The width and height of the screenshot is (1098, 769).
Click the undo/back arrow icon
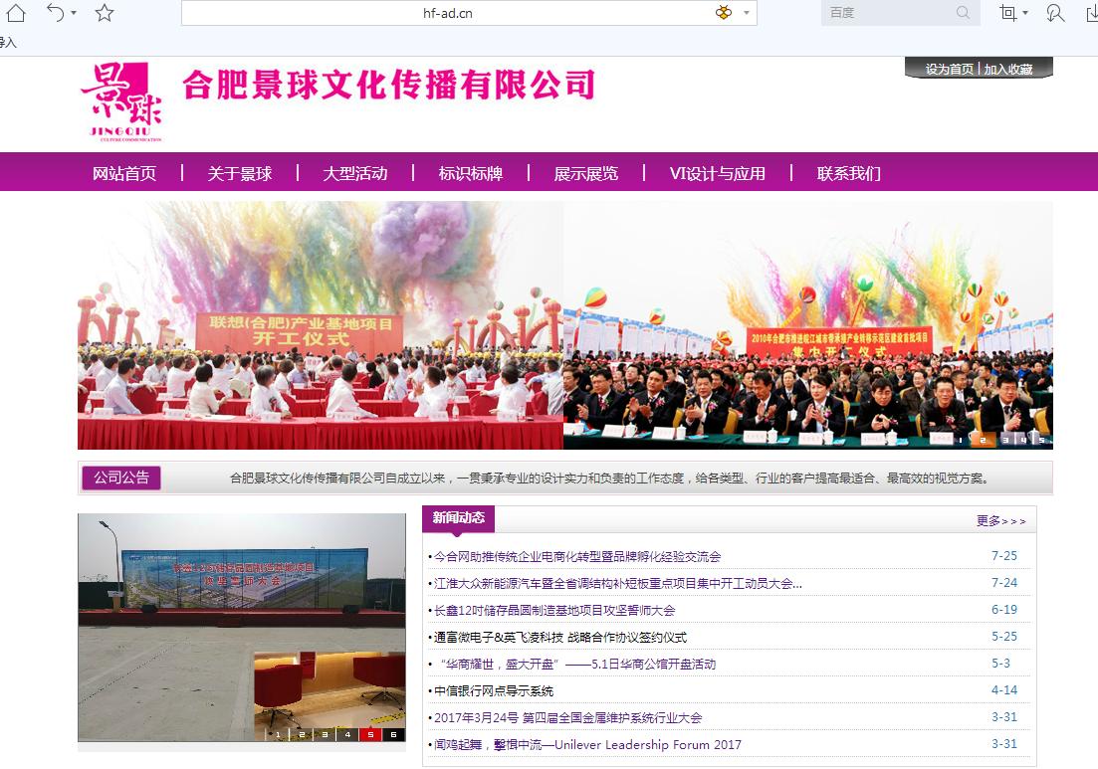tap(55, 13)
